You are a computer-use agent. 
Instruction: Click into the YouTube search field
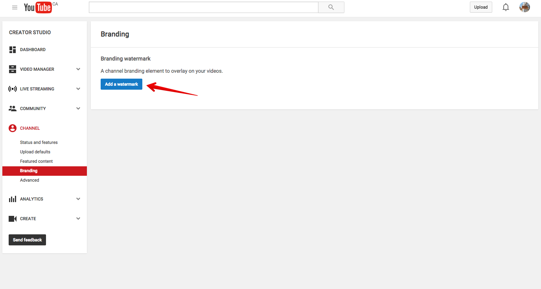[x=203, y=7]
